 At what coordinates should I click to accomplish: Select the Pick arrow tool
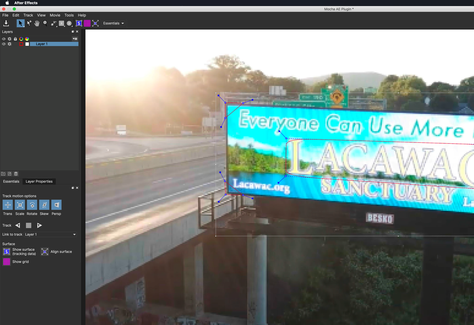[x=20, y=23]
